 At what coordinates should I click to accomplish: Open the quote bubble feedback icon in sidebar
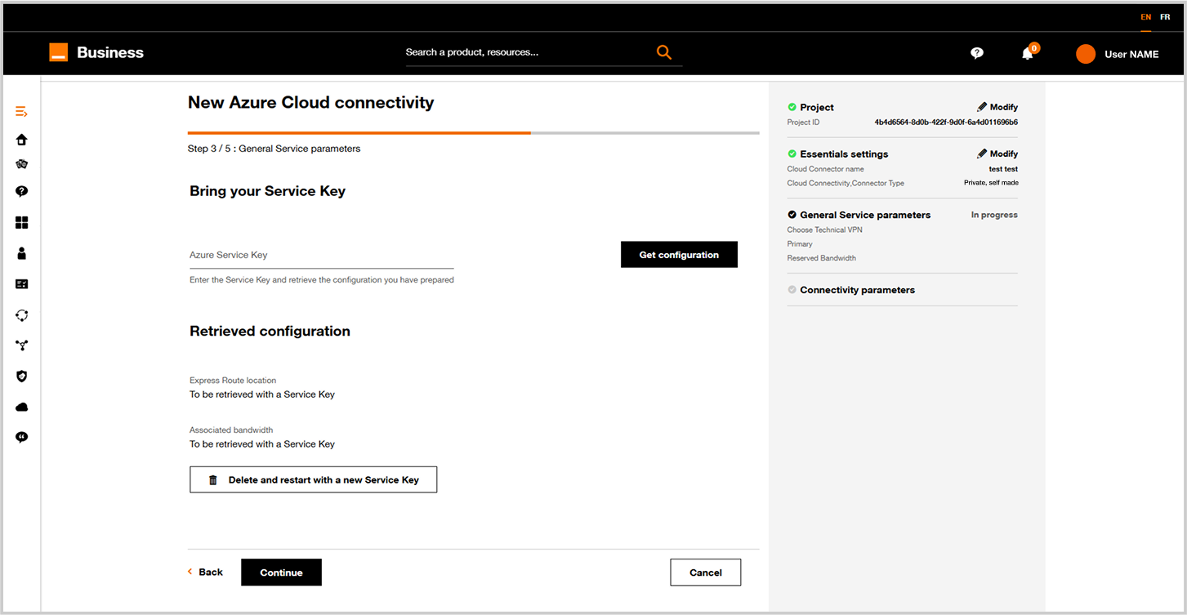click(x=22, y=437)
